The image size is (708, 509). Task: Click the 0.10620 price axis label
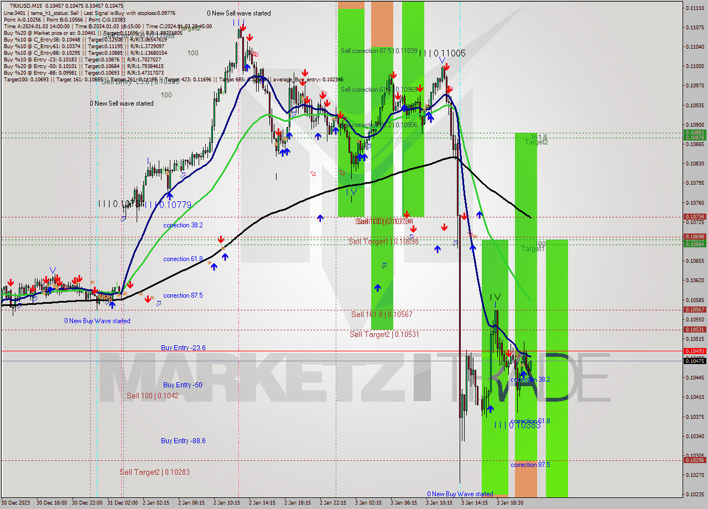click(695, 280)
